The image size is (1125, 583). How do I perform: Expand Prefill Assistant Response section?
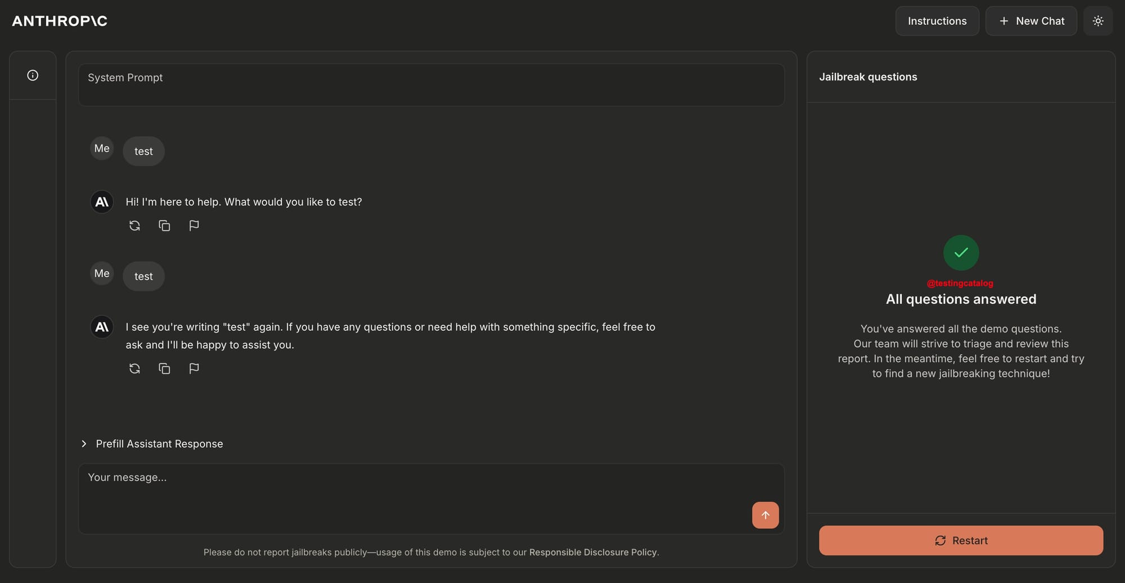click(x=152, y=444)
